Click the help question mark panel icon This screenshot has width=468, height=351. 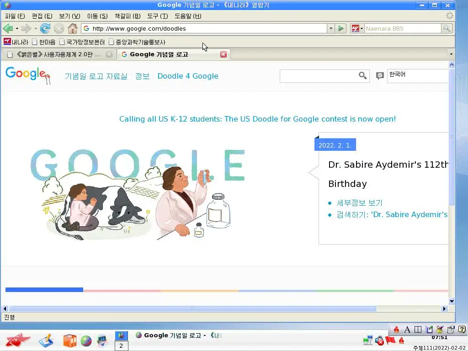(462, 330)
